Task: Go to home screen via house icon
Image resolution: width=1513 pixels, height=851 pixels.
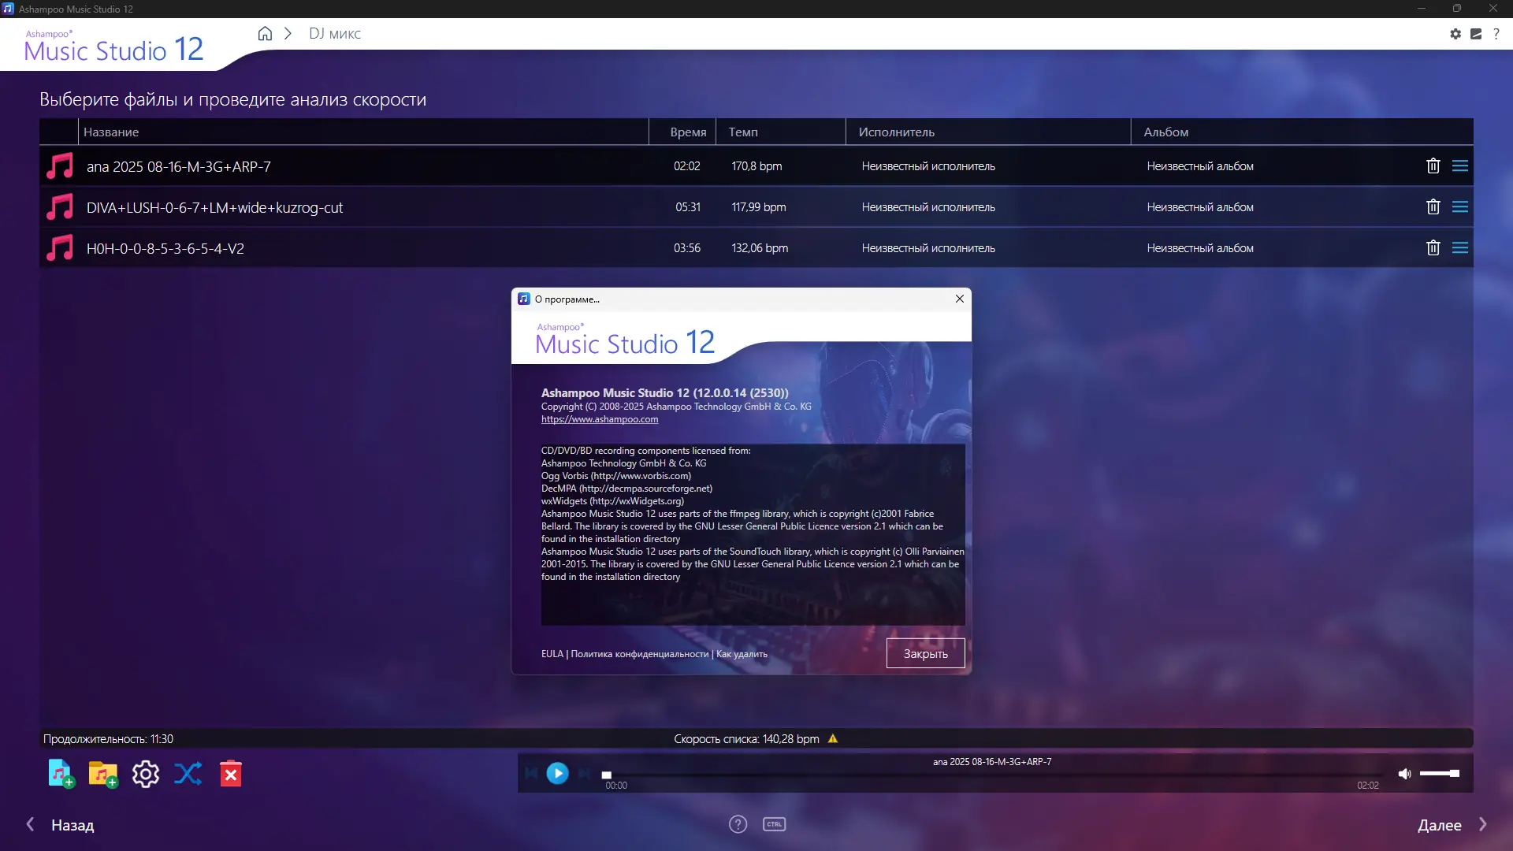Action: 265,34
